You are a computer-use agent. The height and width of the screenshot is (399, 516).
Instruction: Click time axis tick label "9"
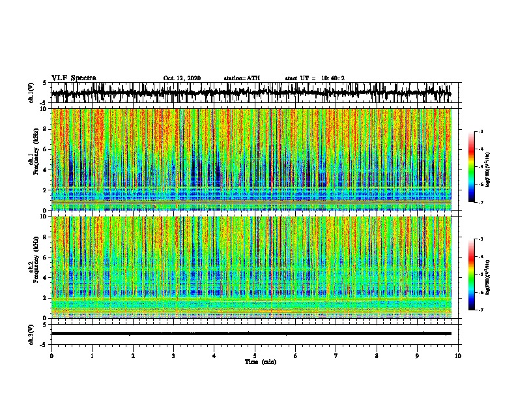[x=417, y=356]
